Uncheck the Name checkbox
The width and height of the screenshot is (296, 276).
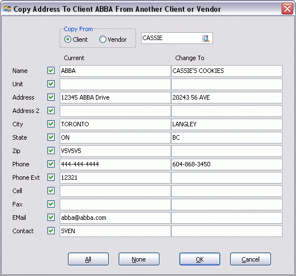pyautogui.click(x=51, y=71)
